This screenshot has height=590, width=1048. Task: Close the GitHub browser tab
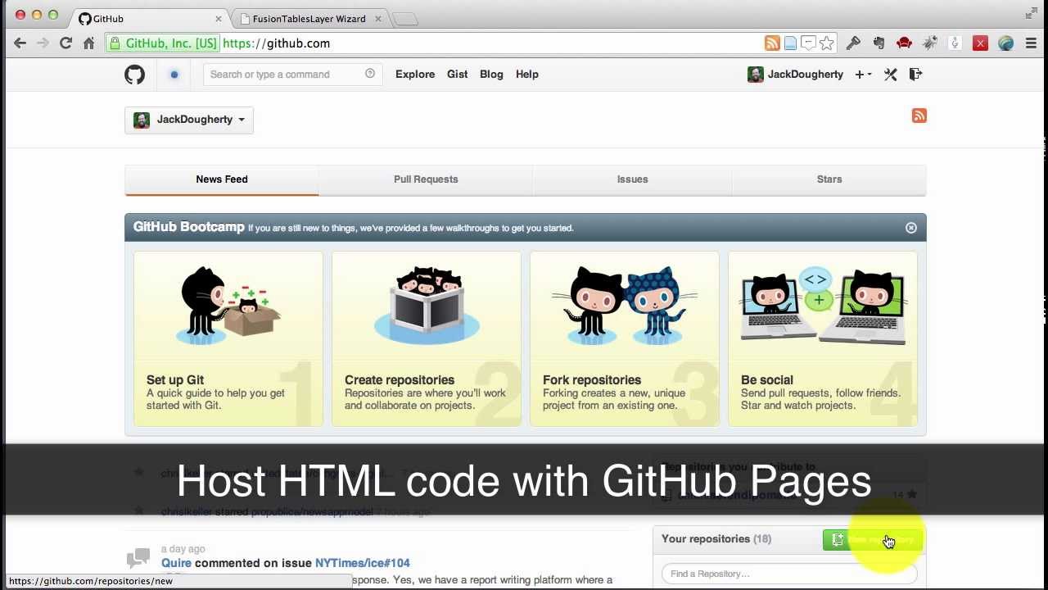coord(219,19)
